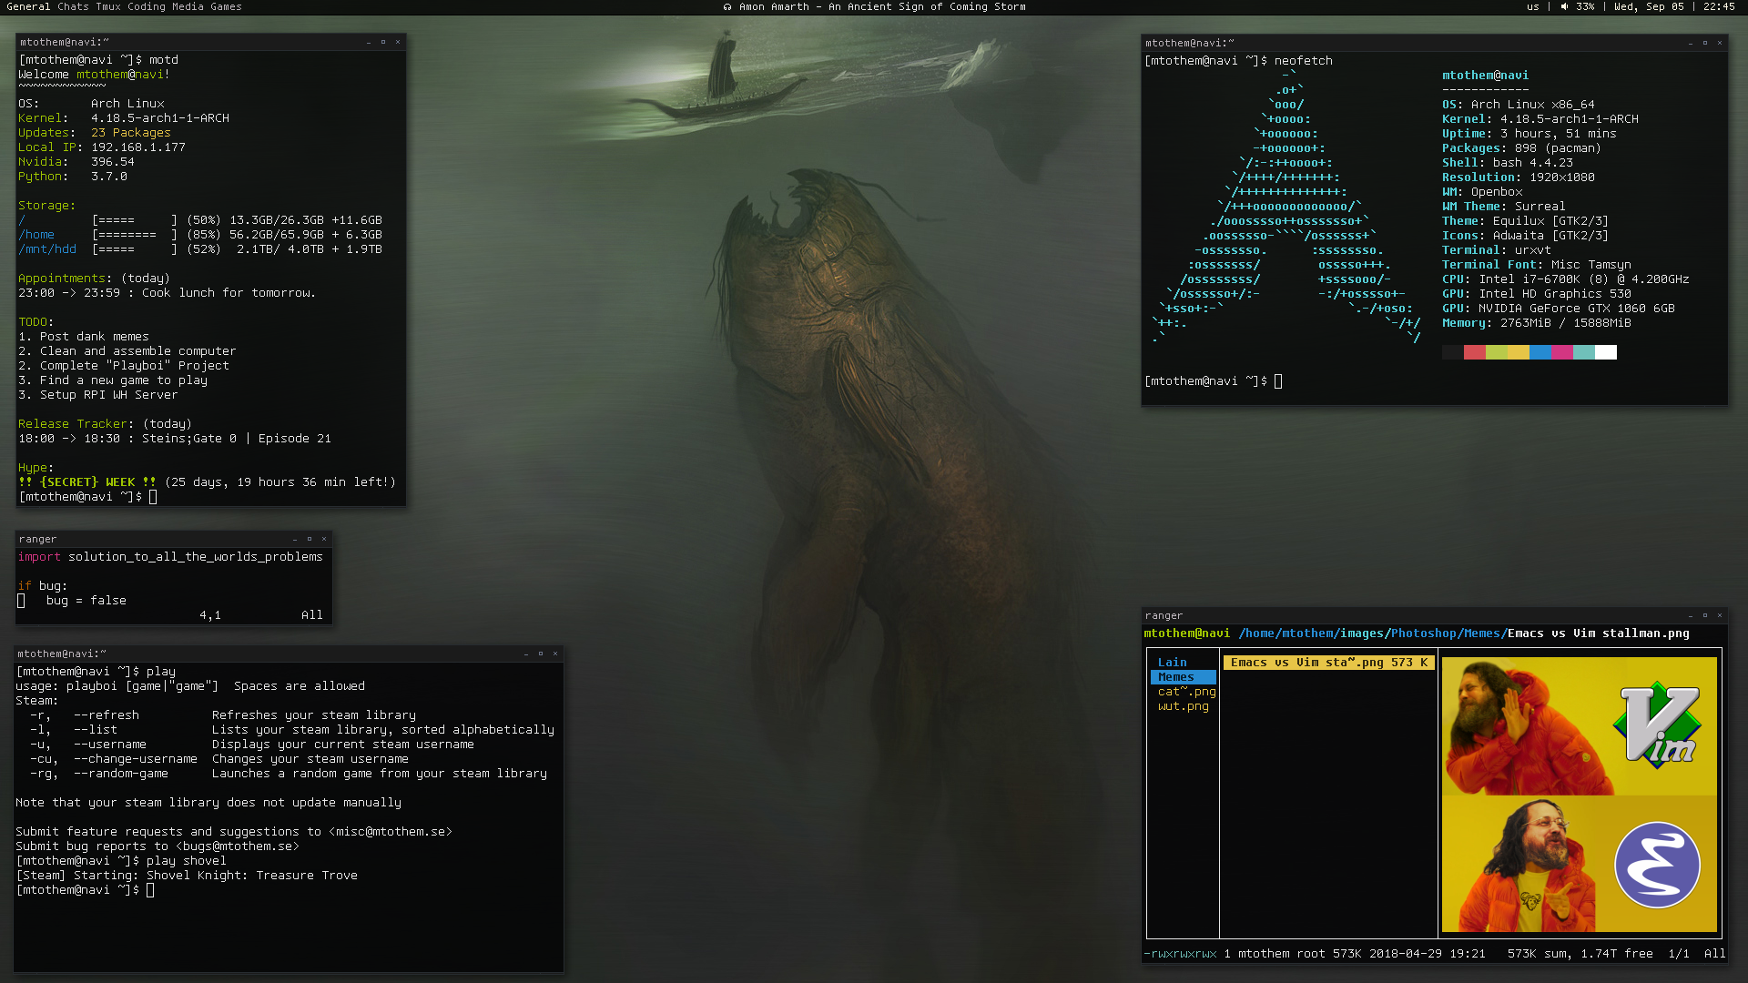Click the {SECRET} WEEK hype line
The width and height of the screenshot is (1748, 983).
(207, 482)
